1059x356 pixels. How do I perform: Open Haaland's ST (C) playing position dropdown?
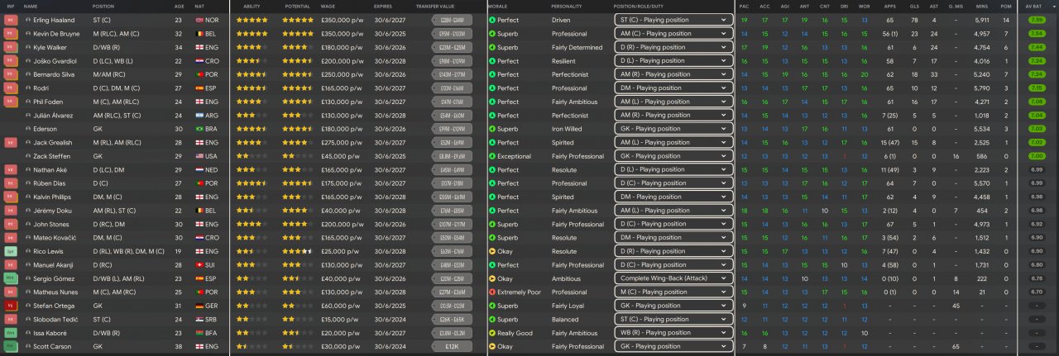pos(673,20)
